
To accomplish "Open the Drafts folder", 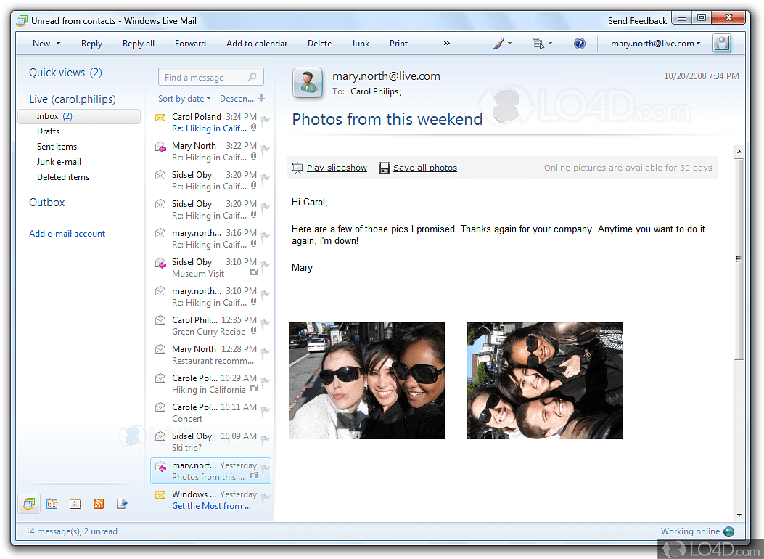I will pos(48,131).
